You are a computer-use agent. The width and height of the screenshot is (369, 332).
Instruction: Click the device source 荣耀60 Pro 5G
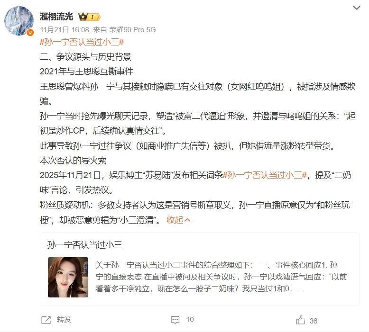pyautogui.click(x=132, y=30)
